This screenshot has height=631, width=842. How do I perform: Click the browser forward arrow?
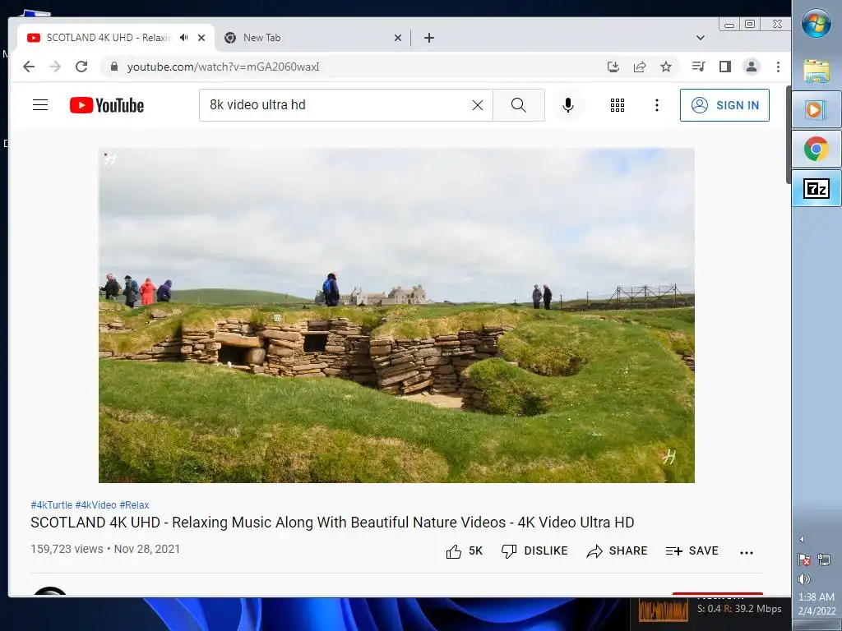55,67
